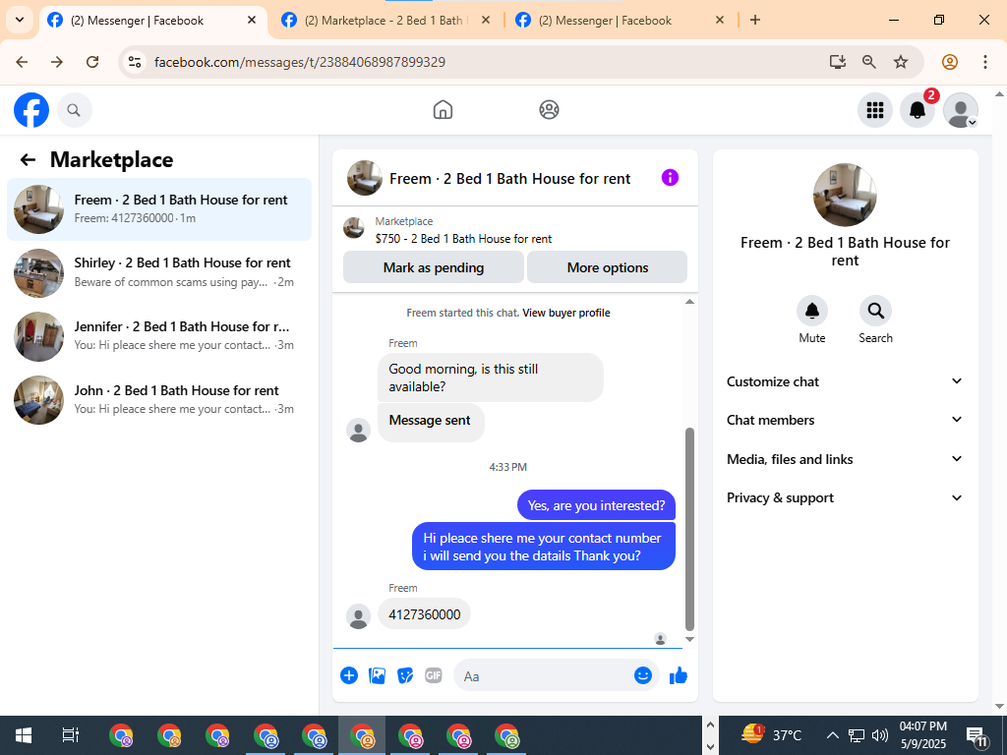Image resolution: width=1007 pixels, height=755 pixels.
Task: Click Freem header title in chat
Action: 510,179
